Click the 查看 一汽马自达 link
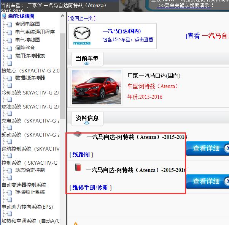The image size is (229, 225). click(x=207, y=36)
